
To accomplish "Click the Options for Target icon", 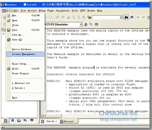I will pos(96,24).
